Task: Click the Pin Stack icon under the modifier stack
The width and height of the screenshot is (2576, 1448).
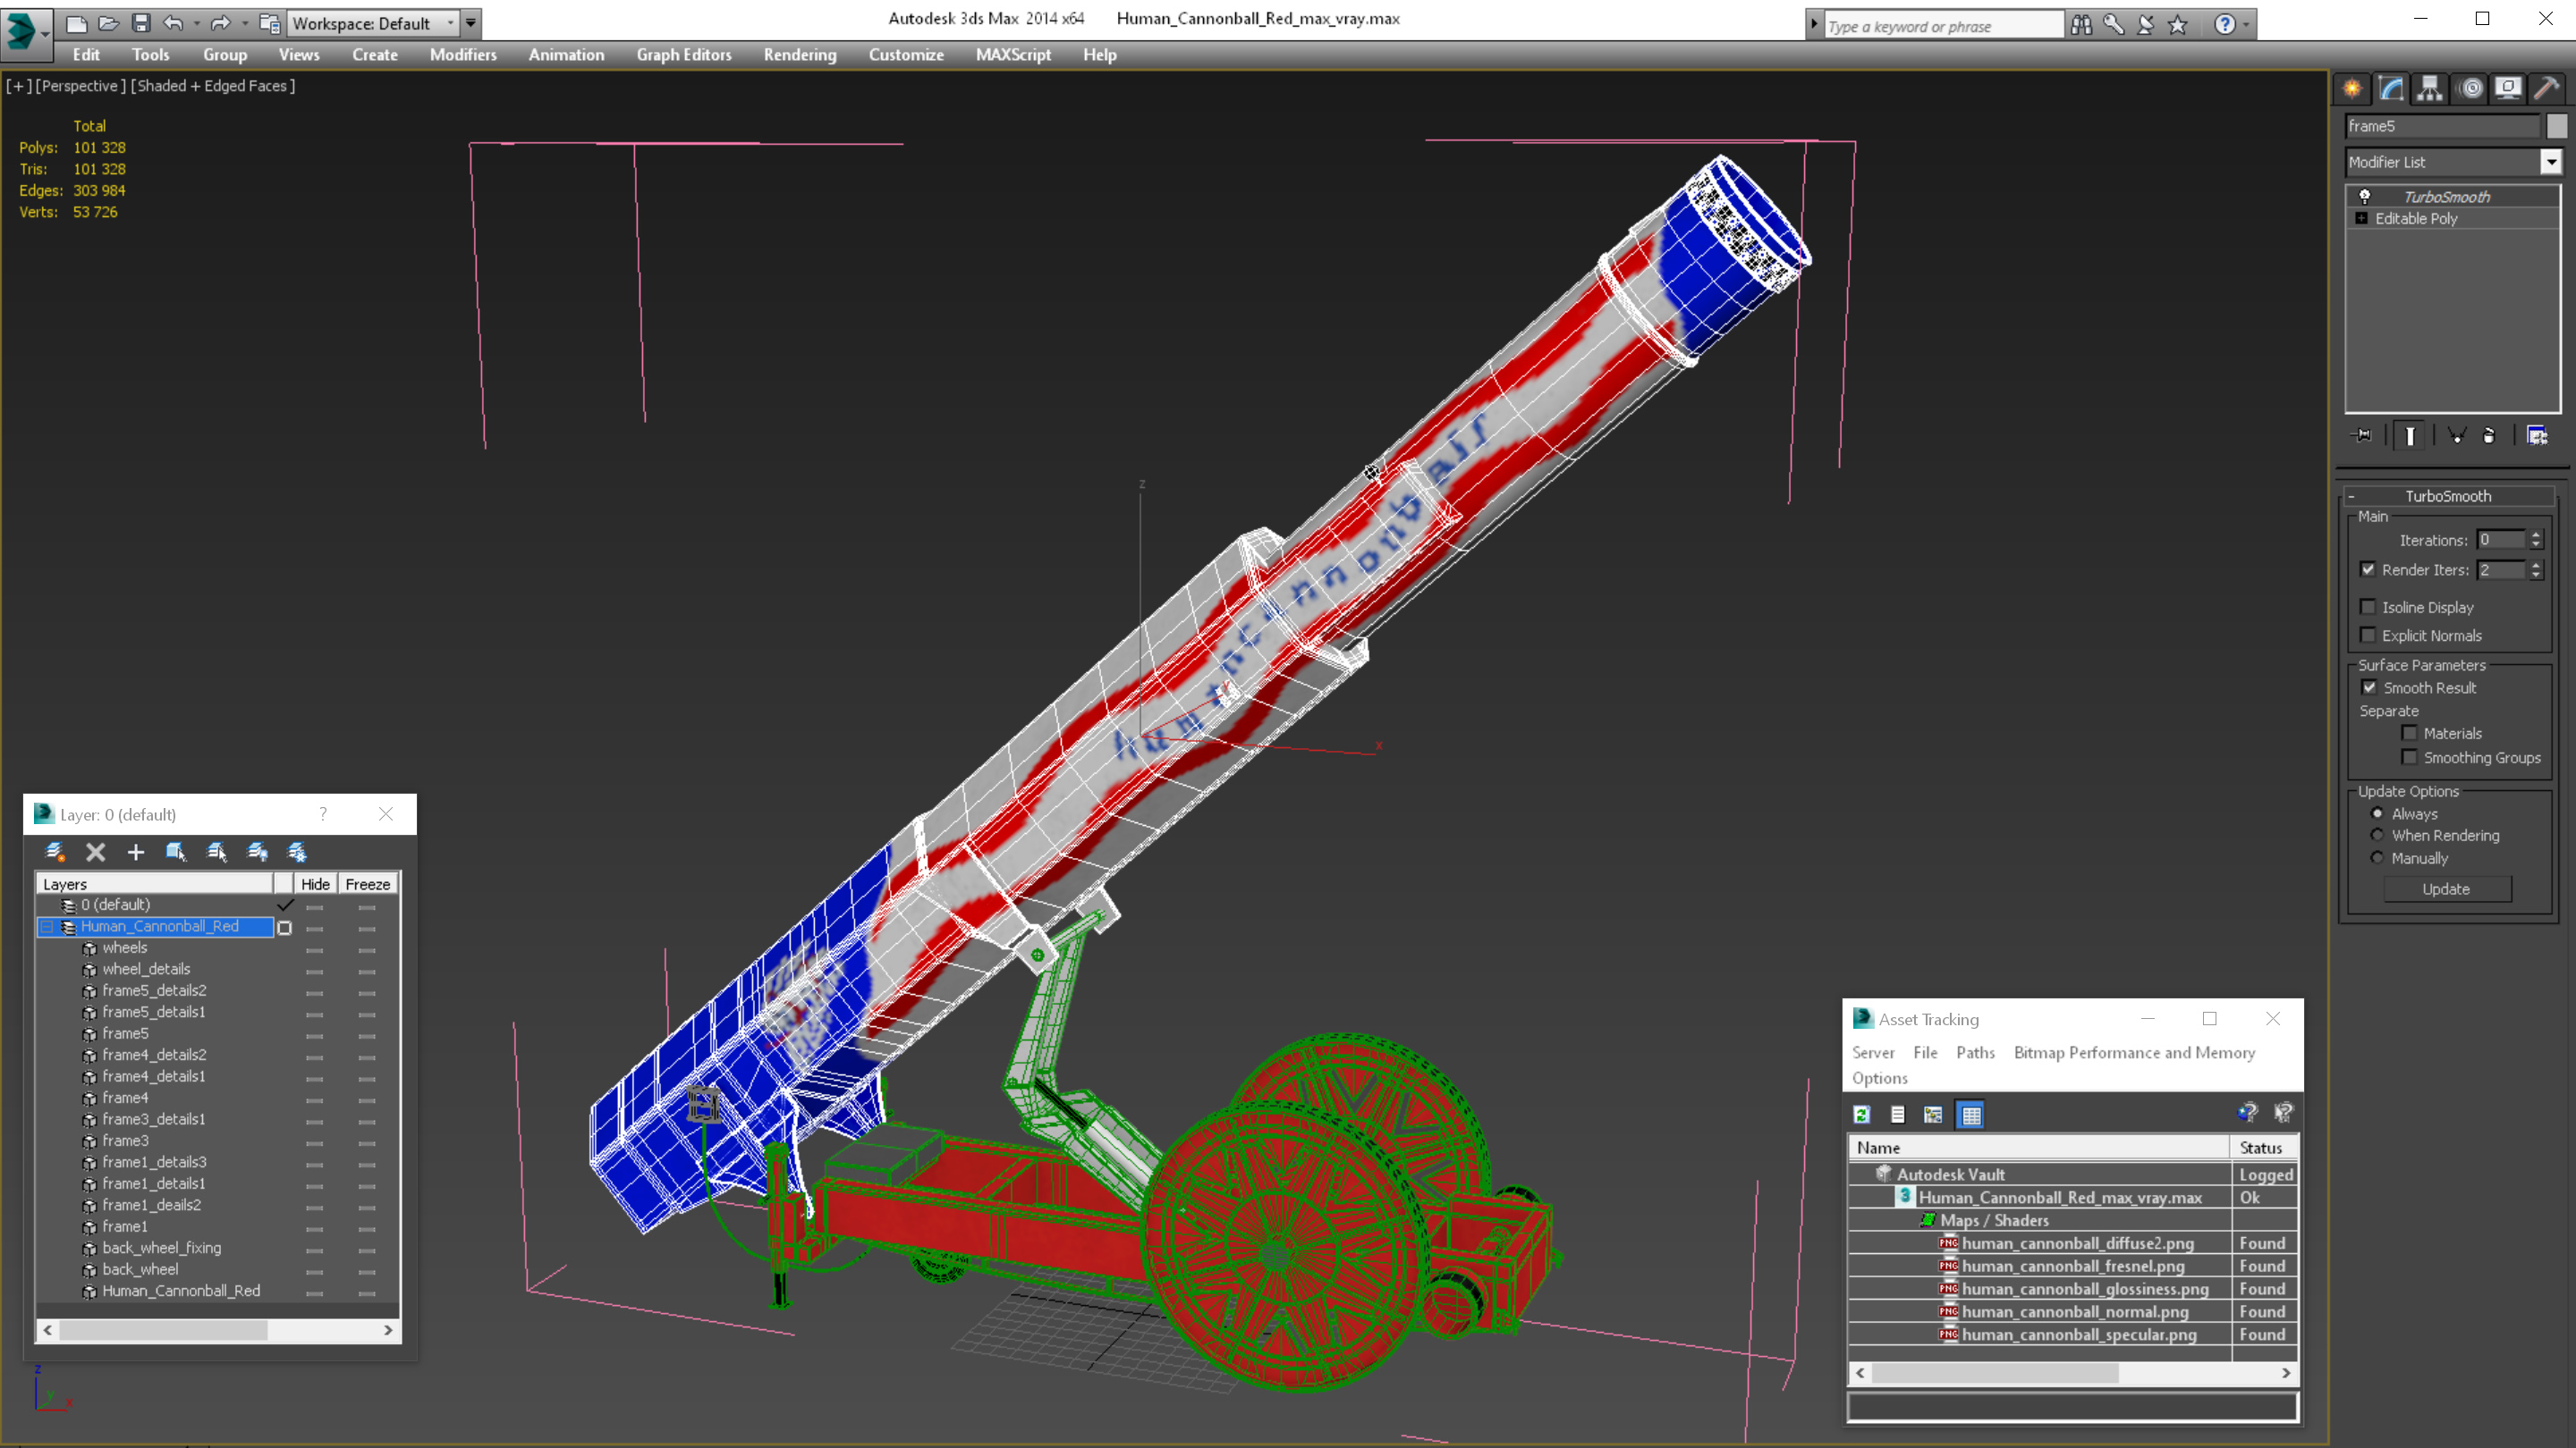Action: (x=2362, y=434)
